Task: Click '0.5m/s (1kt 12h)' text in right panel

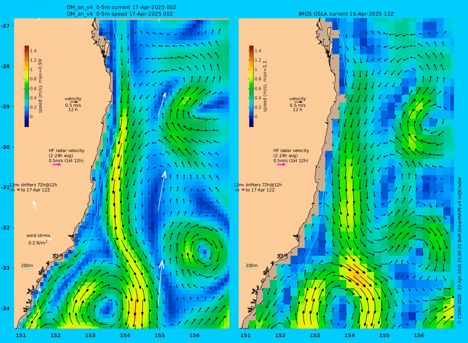Action: 291,161
